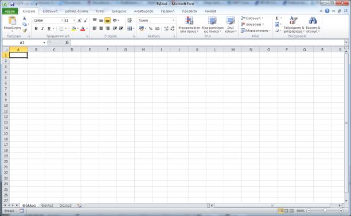Apply percent style format

coord(151,29)
